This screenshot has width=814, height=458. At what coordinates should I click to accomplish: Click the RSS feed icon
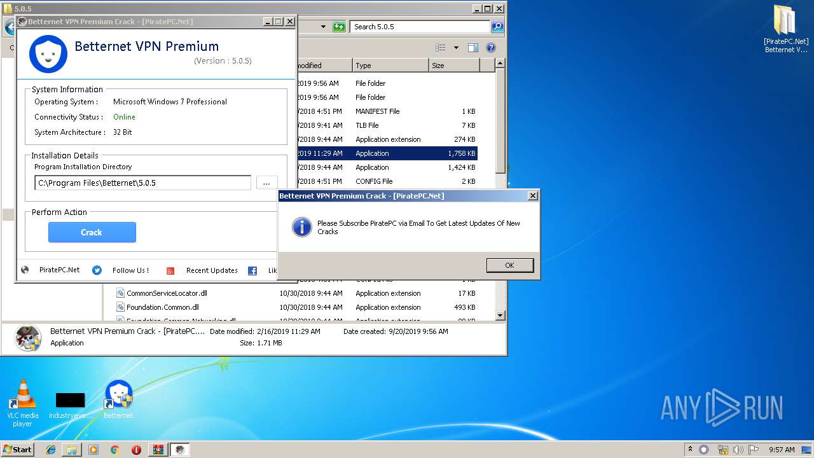[x=170, y=271]
